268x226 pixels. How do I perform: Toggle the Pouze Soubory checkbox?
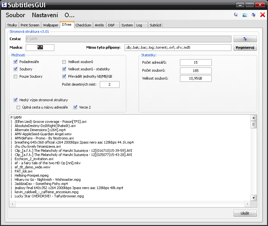15,76
